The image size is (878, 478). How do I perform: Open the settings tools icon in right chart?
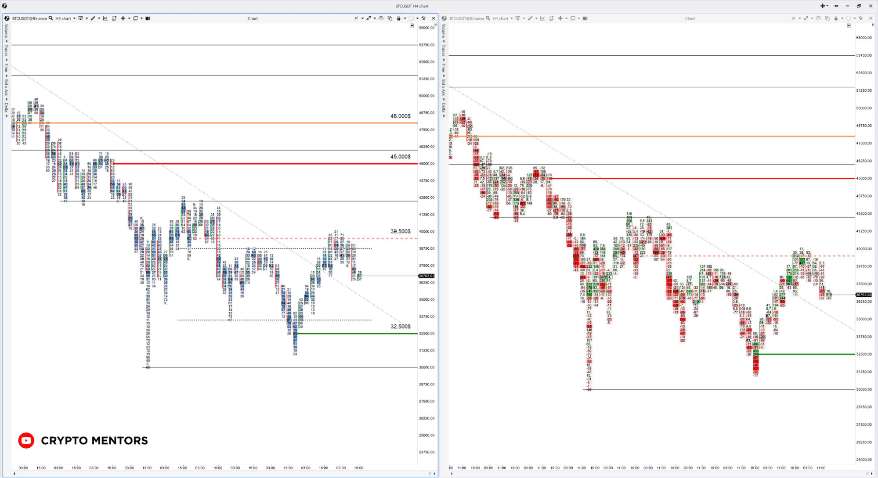click(x=861, y=18)
